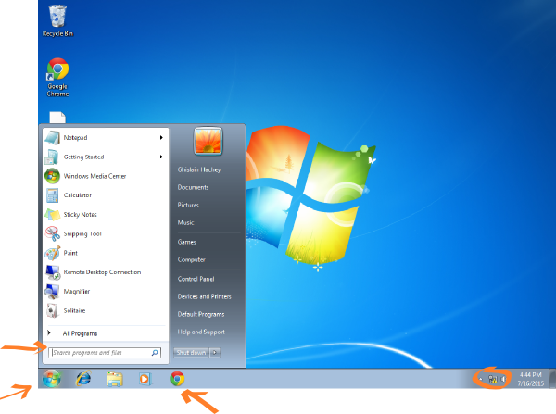Viewport: 556px width, 414px height.
Task: Click the Windows Start orb button
Action: click(52, 379)
